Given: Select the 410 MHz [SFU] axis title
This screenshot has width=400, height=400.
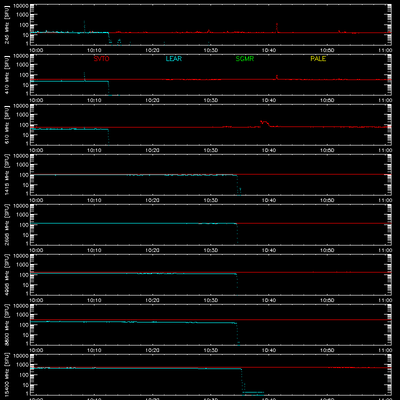Looking at the screenshot, I should click(7, 74).
